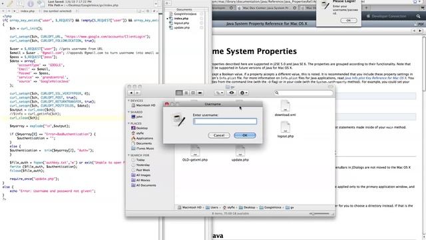Collapse the DEVICES section in Finder sidebar
426x240 pixels.
coord(128,101)
